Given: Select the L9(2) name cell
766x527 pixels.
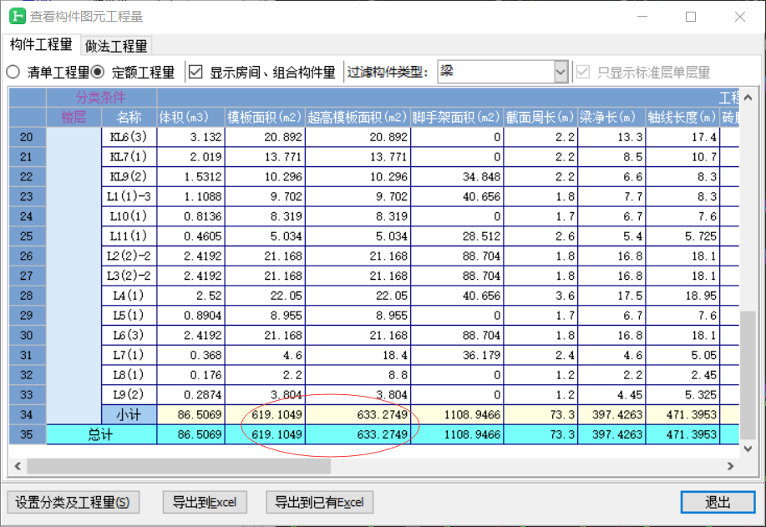Looking at the screenshot, I should coord(129,395).
